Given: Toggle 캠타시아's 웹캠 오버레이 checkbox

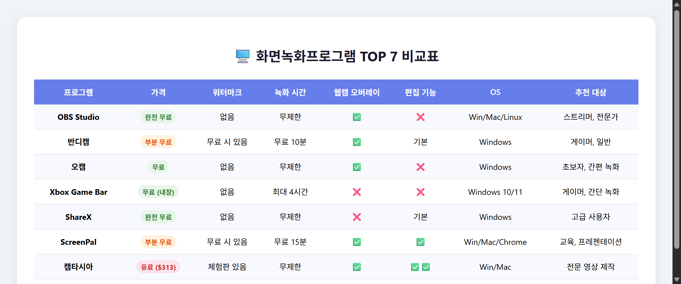Looking at the screenshot, I should (357, 267).
